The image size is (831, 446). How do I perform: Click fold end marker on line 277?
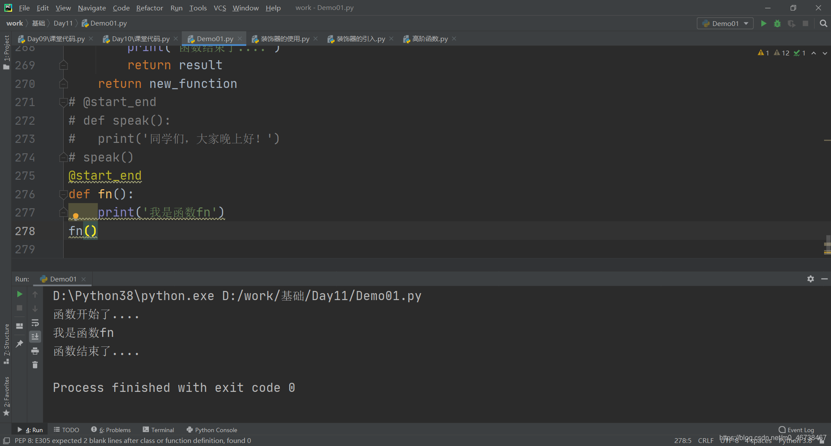click(64, 212)
